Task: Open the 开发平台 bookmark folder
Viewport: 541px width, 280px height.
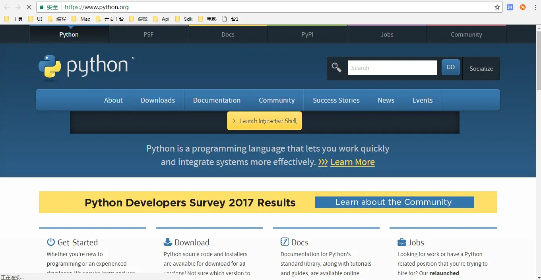Action: 110,19
